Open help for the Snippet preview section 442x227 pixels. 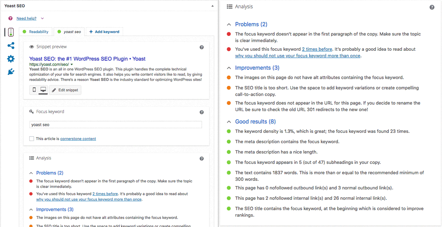coord(202,47)
